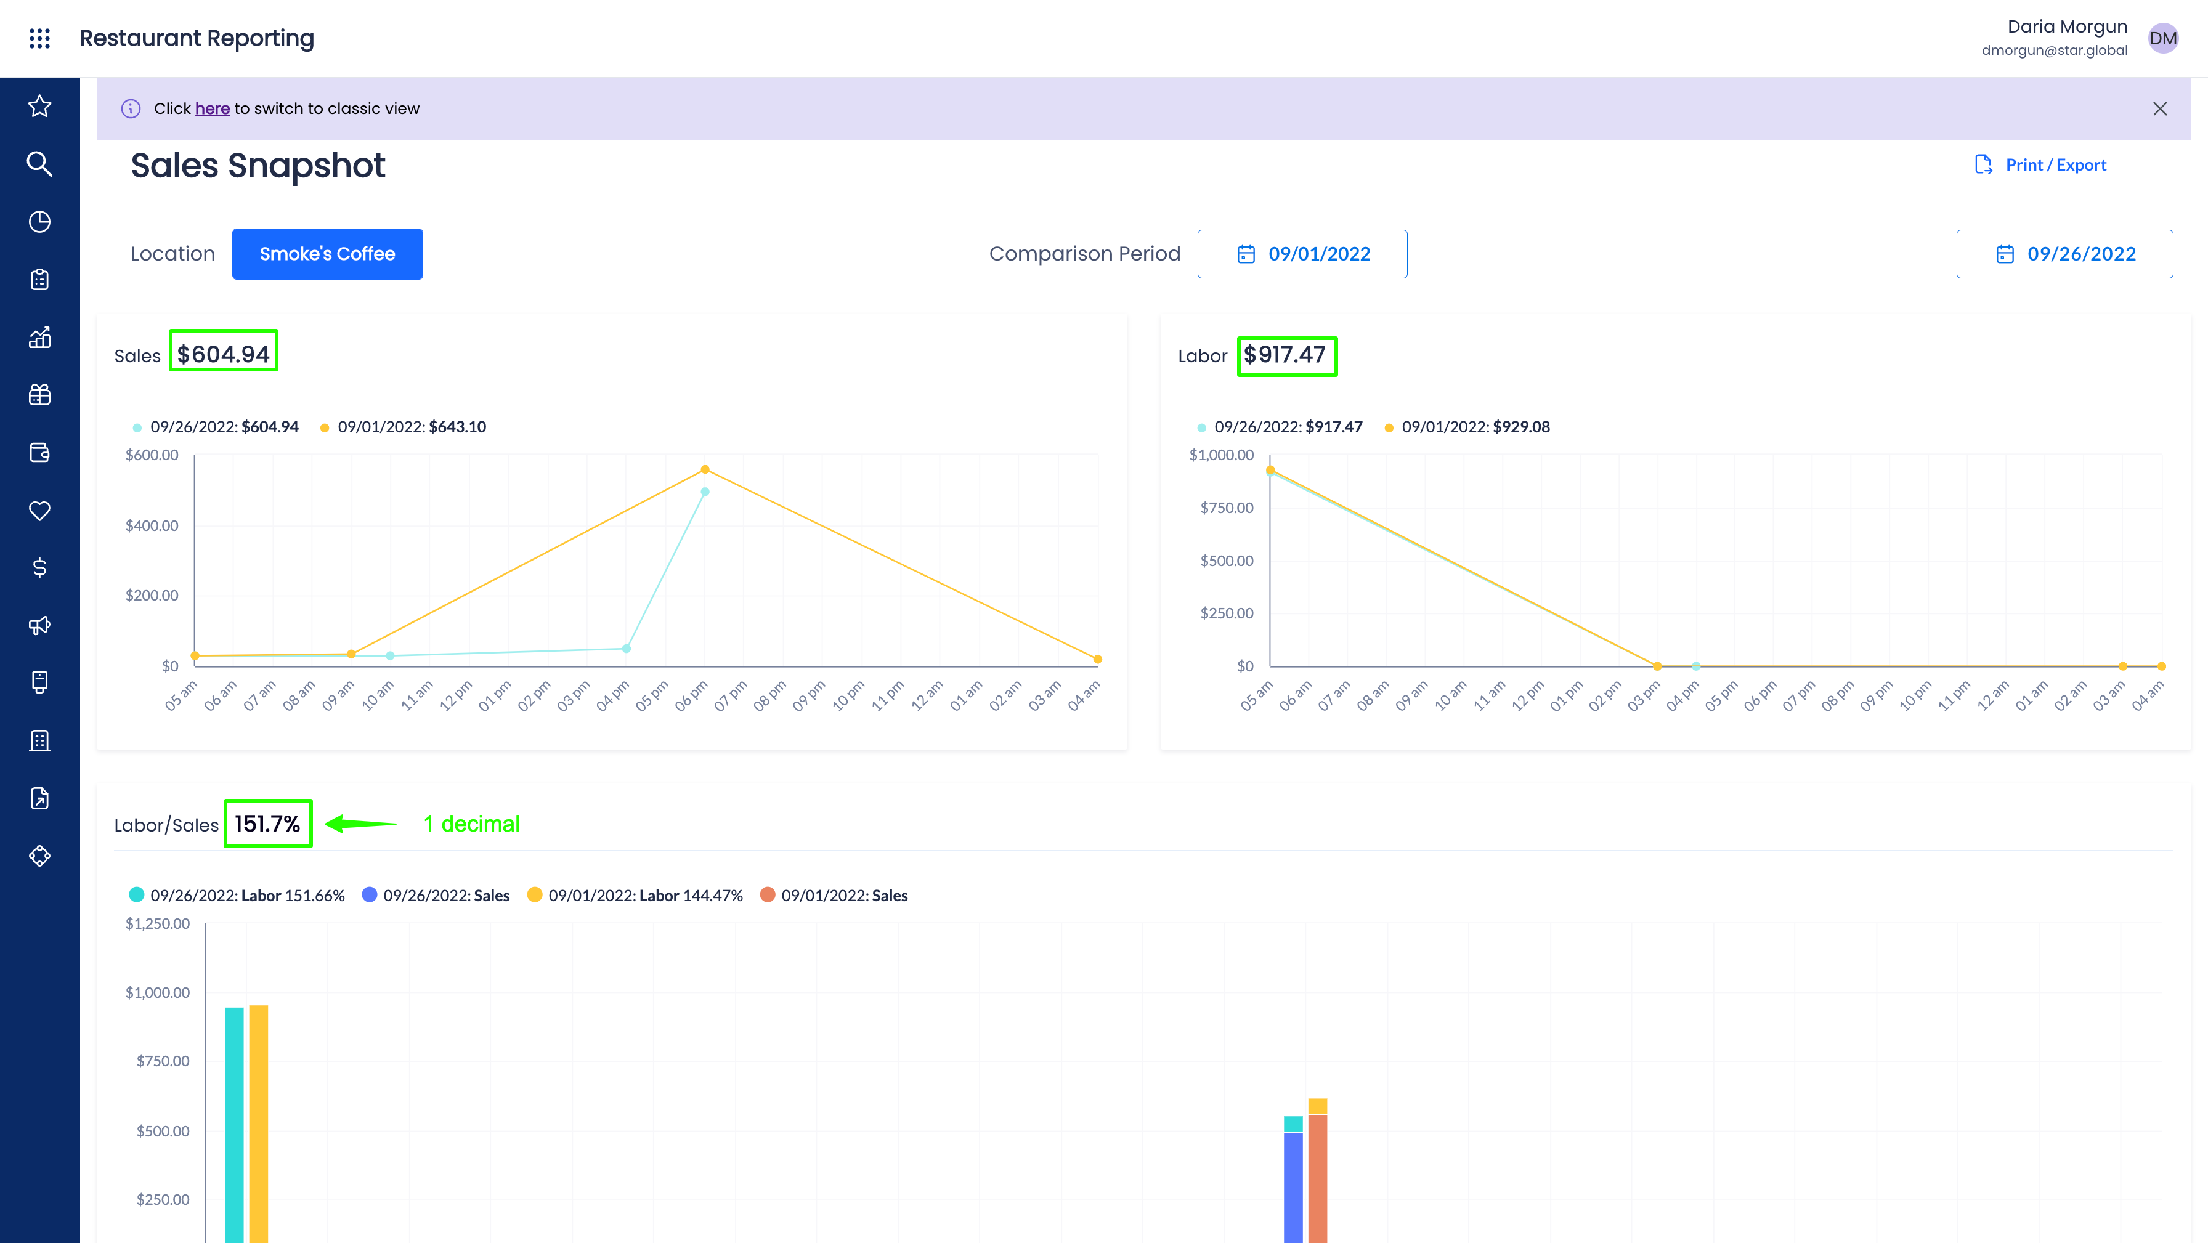The width and height of the screenshot is (2208, 1243).
Task: Open the apps grid menu
Action: point(39,38)
